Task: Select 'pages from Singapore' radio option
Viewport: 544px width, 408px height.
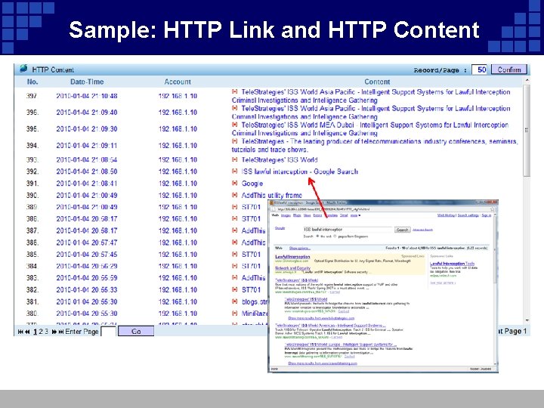Action: pyautogui.click(x=335, y=236)
